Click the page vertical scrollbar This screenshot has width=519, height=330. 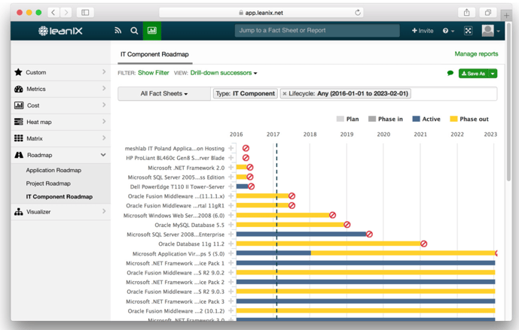tap(508, 102)
